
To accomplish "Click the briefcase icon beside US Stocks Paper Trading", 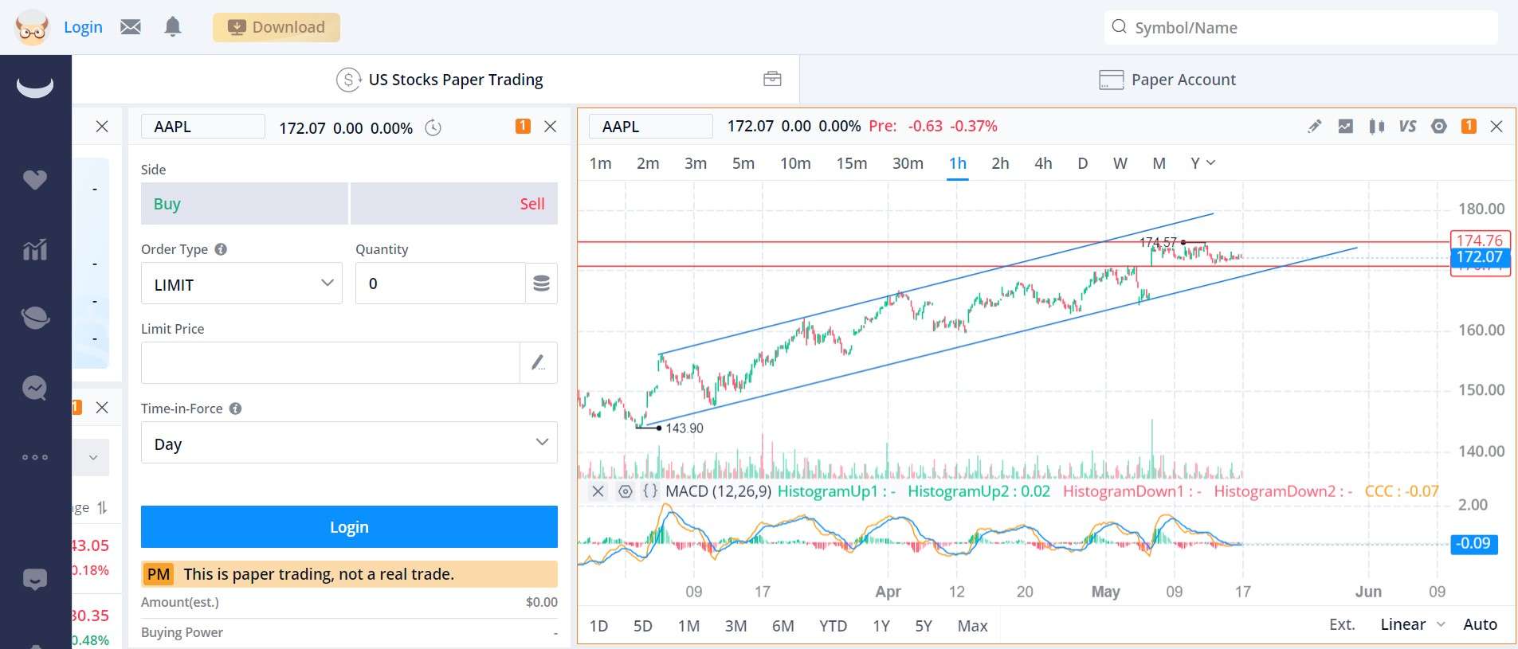I will point(772,79).
